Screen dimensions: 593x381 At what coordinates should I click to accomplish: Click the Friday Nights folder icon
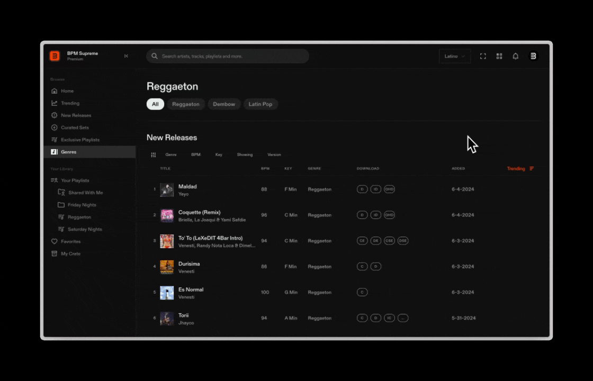click(61, 205)
